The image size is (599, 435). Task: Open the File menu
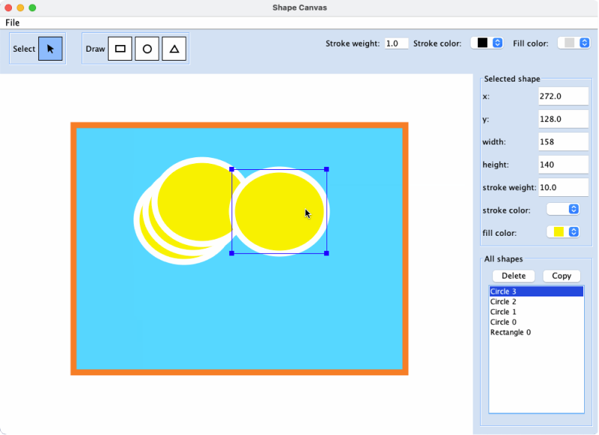(x=12, y=22)
